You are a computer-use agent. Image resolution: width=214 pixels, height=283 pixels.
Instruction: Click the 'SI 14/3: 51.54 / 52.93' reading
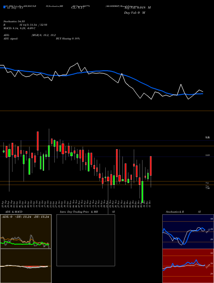(x=33, y=25)
